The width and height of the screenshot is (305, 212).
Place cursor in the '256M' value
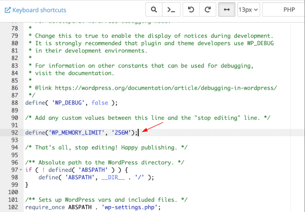click(x=120, y=132)
